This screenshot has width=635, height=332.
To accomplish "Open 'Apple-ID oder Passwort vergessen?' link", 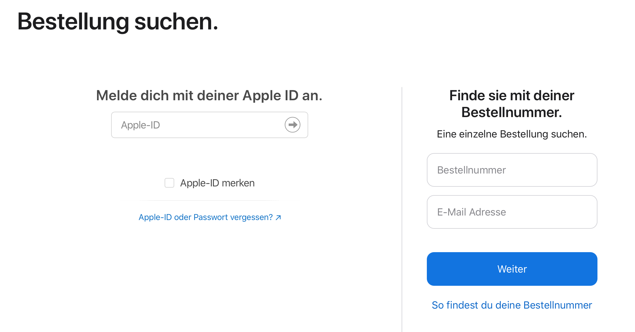I will point(205,217).
